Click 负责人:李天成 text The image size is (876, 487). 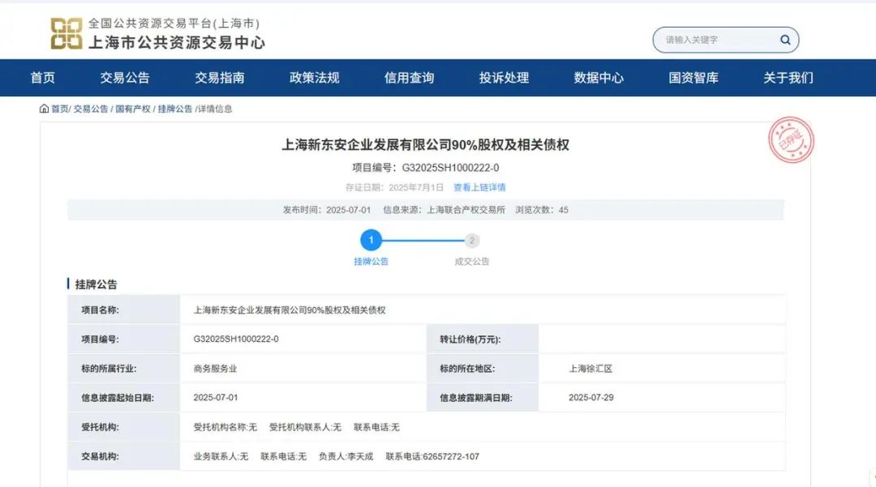(346, 456)
